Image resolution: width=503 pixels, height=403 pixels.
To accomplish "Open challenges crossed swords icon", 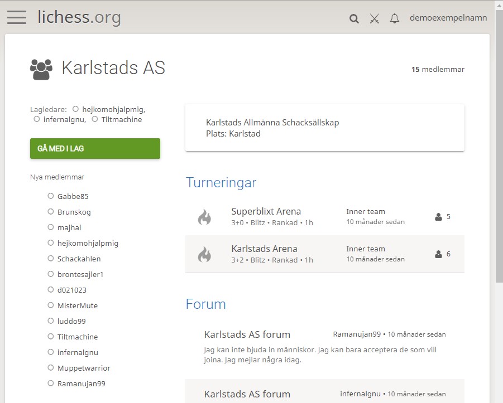I will [375, 18].
